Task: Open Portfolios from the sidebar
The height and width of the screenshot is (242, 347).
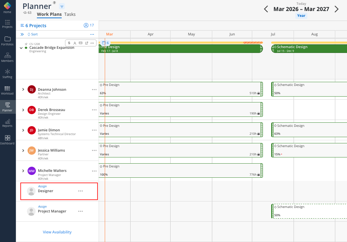Action: [x=7, y=41]
